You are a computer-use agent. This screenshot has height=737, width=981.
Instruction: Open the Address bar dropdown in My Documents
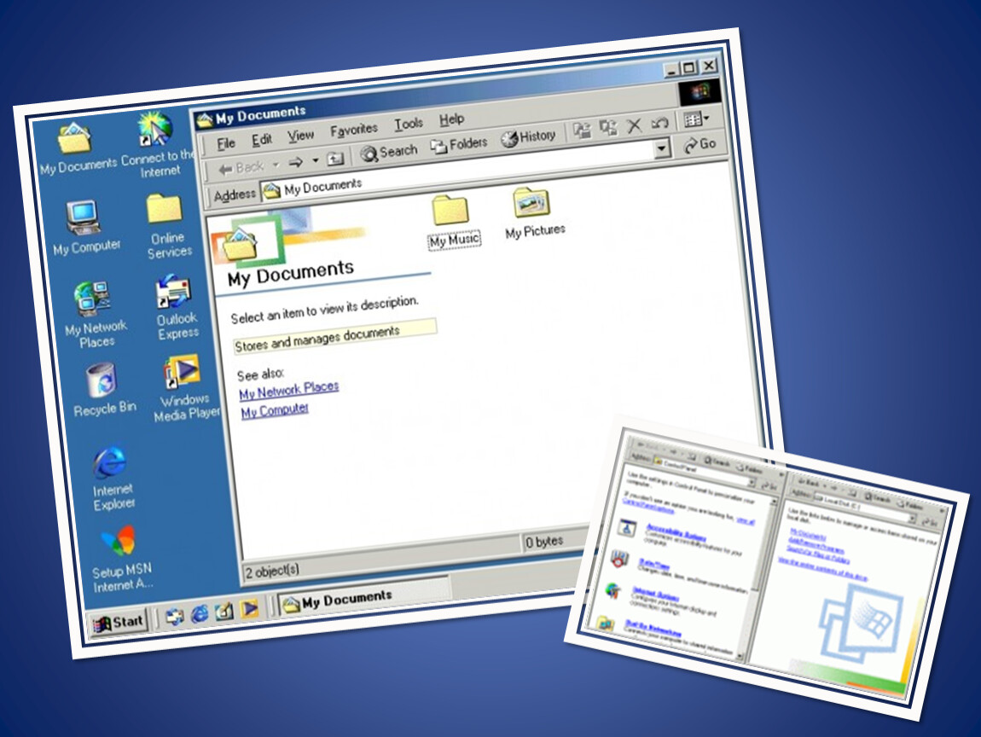point(660,148)
